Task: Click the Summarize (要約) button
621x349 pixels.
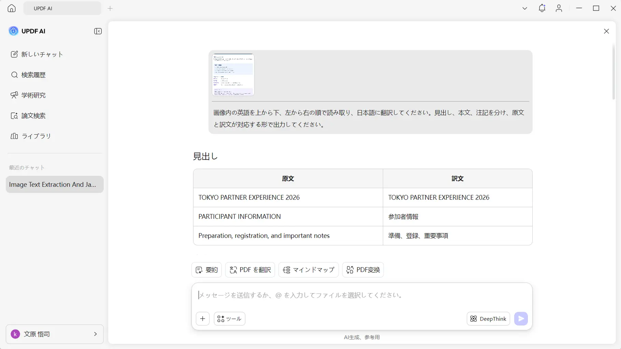Action: (207, 270)
